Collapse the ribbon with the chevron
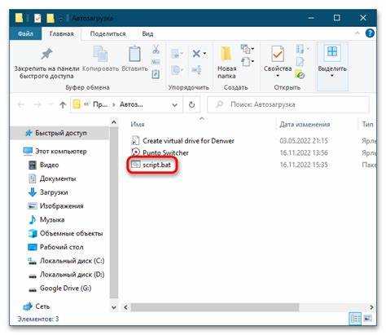 coord(357,33)
